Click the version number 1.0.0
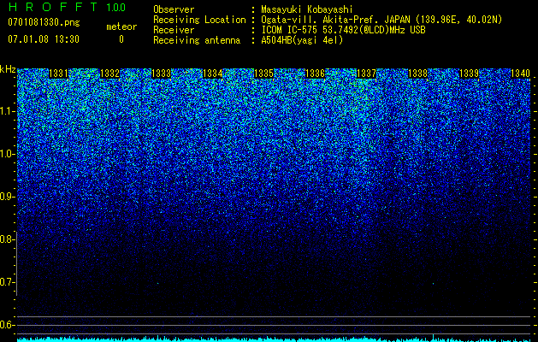 (x=115, y=7)
